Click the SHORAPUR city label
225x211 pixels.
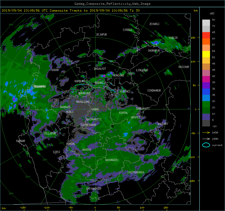click(x=154, y=51)
